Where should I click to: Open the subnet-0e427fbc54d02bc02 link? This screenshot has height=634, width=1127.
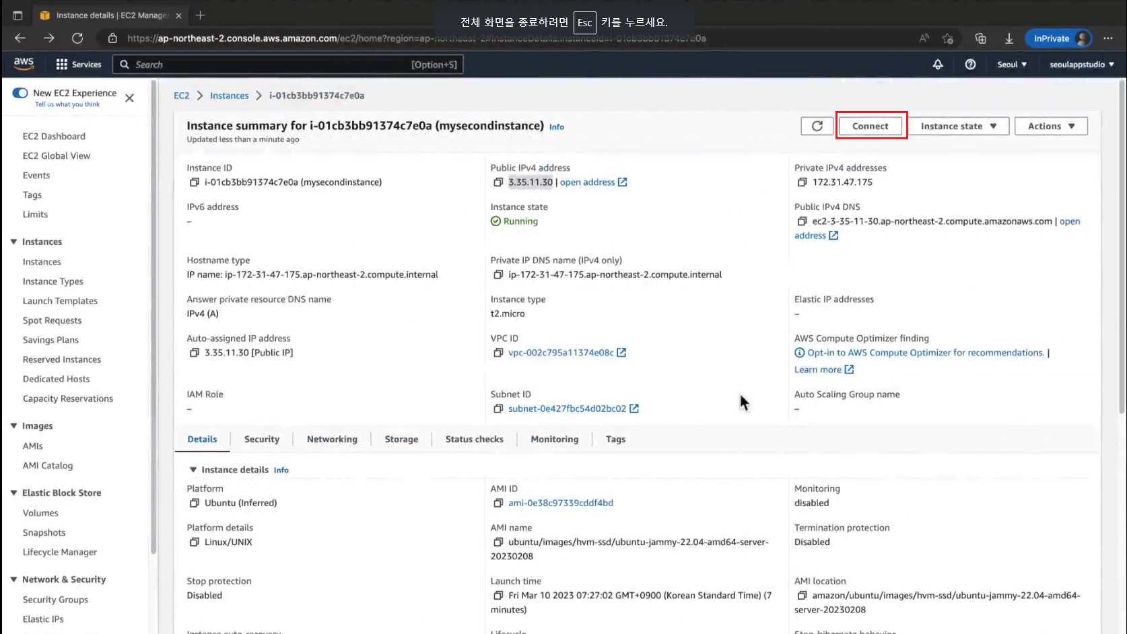574,409
